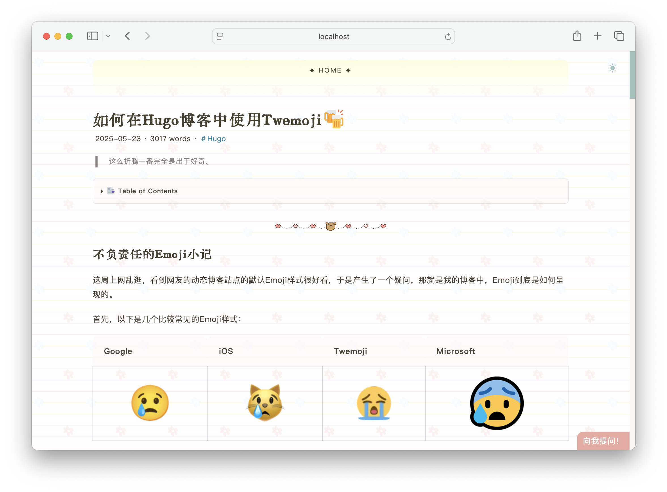The image size is (667, 492).
Task: Toggle the sun light/dark theme switch
Action: coord(612,68)
